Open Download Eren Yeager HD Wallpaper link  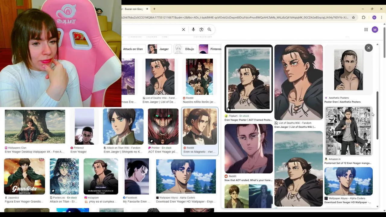point(185,202)
